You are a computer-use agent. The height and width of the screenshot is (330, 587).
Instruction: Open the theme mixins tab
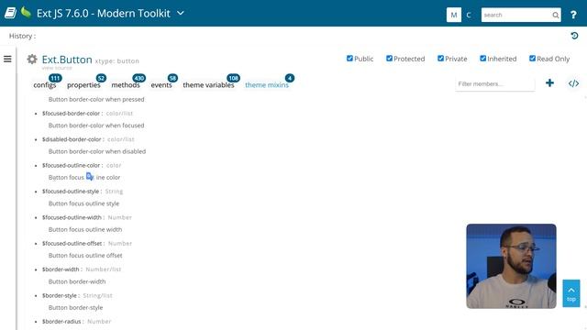(267, 85)
